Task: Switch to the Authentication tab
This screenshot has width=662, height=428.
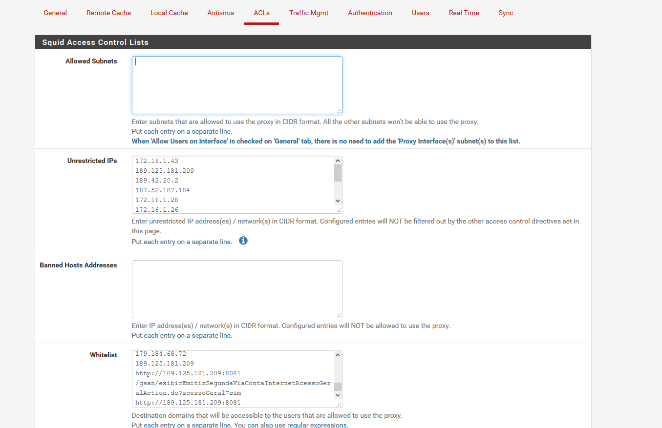Action: pyautogui.click(x=370, y=13)
